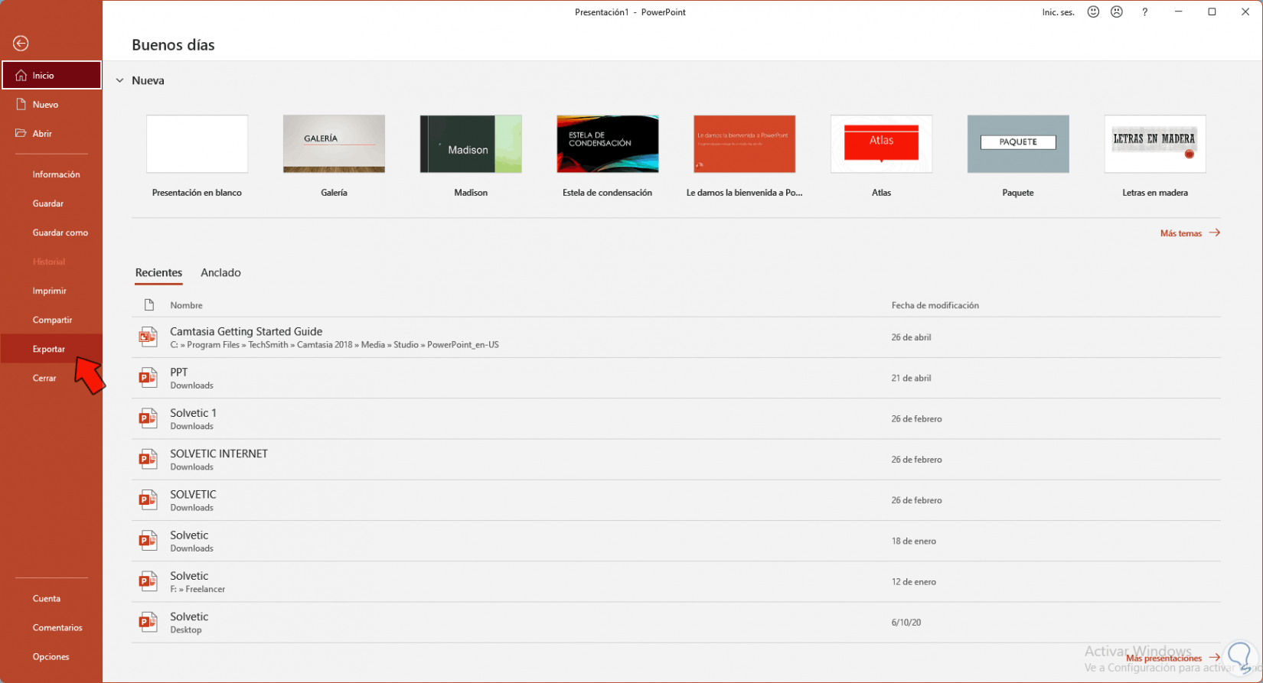Image resolution: width=1263 pixels, height=683 pixels.
Task: Select Abrir in the sidebar
Action: 51,133
